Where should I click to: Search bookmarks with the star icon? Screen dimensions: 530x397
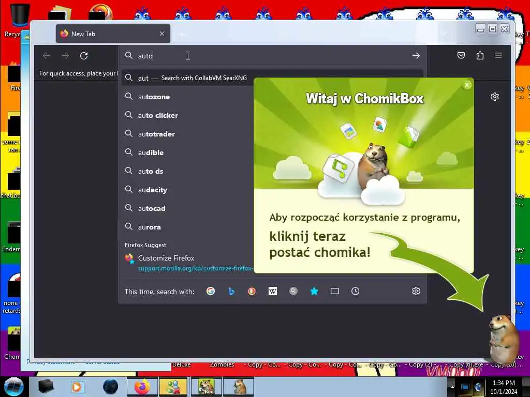click(x=314, y=291)
